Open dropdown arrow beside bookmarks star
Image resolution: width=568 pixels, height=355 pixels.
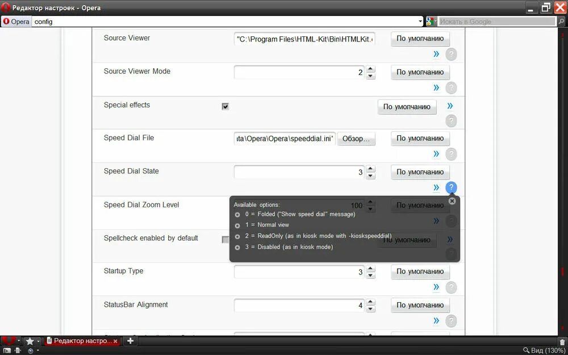tap(38, 341)
